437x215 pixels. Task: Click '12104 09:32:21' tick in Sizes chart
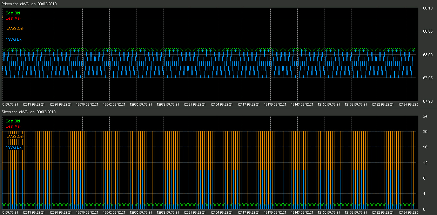(x=222, y=213)
